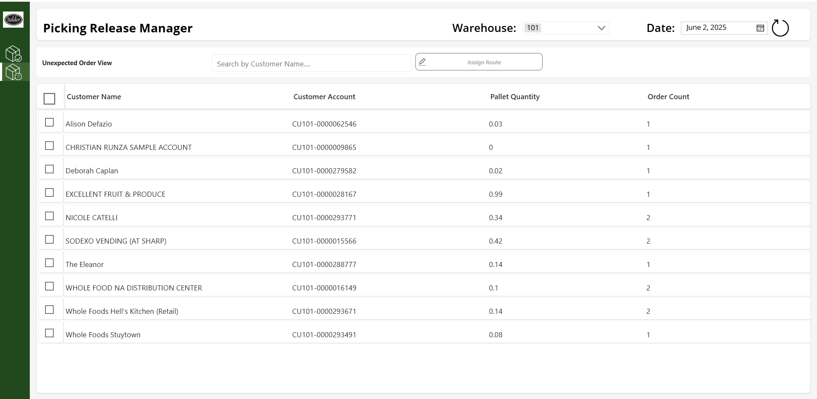Check the SODEXO VENDING row checkbox

tap(49, 239)
